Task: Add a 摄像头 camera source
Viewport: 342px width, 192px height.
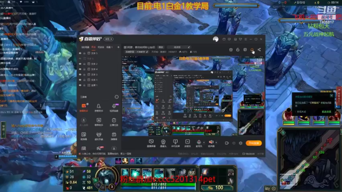Action: (163, 143)
